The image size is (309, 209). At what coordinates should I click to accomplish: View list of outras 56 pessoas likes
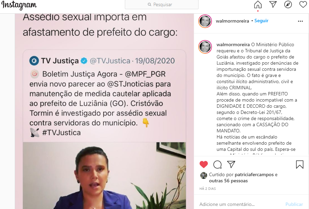point(228,181)
